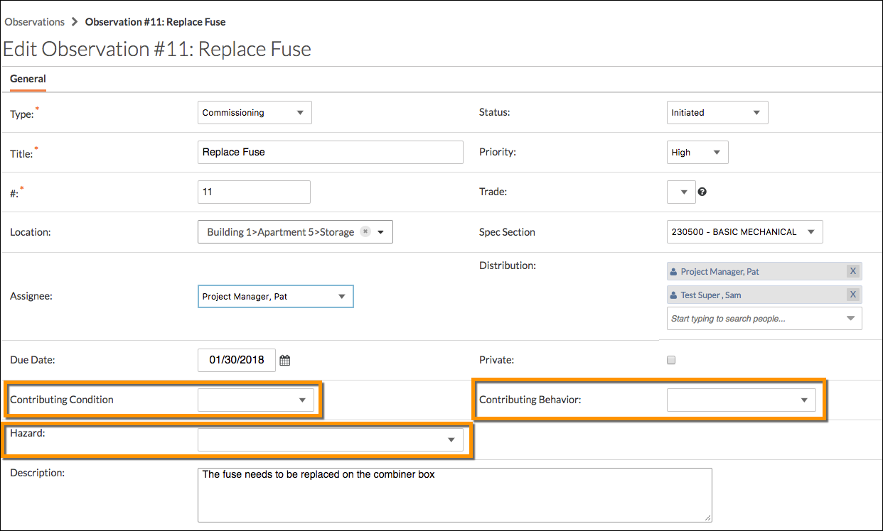The height and width of the screenshot is (531, 883).
Task: Click into the Title text field
Action: tap(330, 152)
